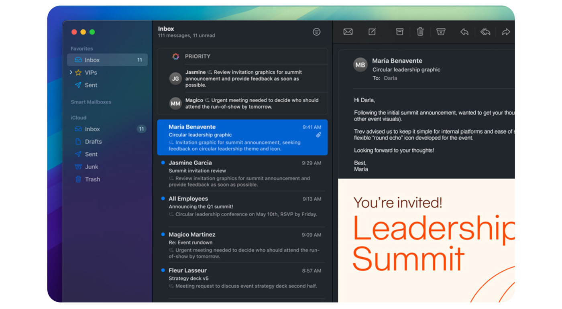Image resolution: width=562 pixels, height=309 pixels.
Task: Click unread dot on Magico Martinez email
Action: [x=163, y=234]
